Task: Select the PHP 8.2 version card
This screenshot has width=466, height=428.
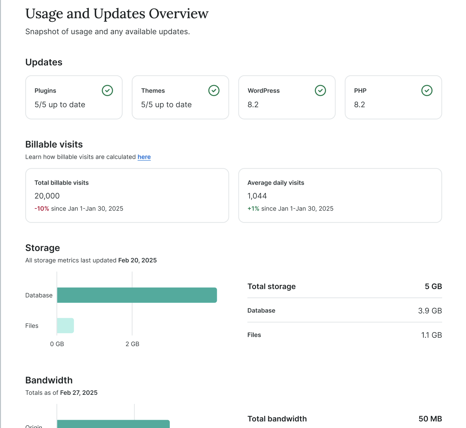Action: [x=393, y=97]
